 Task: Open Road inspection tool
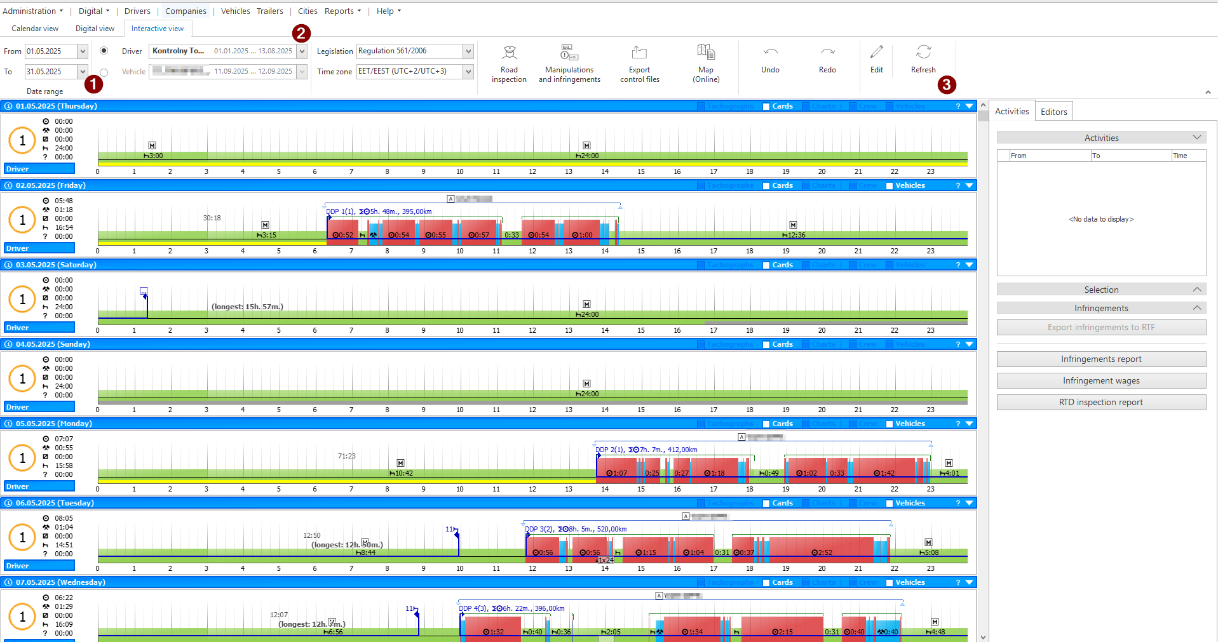[x=509, y=64]
